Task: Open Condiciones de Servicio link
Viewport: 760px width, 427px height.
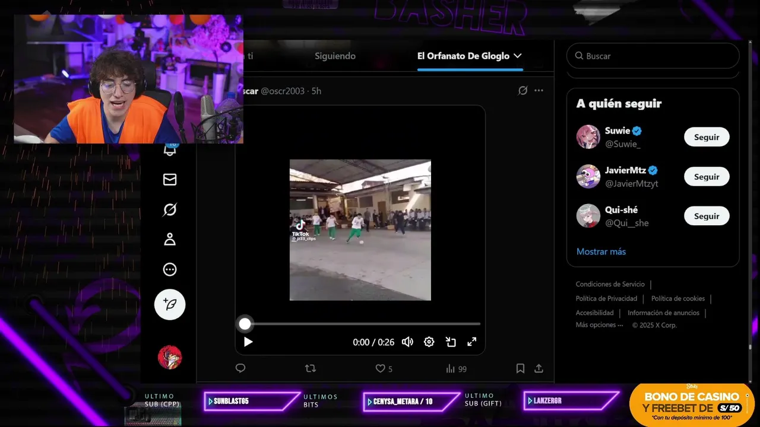Action: point(610,284)
